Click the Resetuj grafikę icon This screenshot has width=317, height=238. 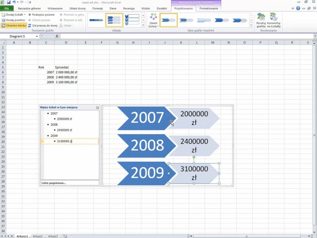click(x=261, y=20)
